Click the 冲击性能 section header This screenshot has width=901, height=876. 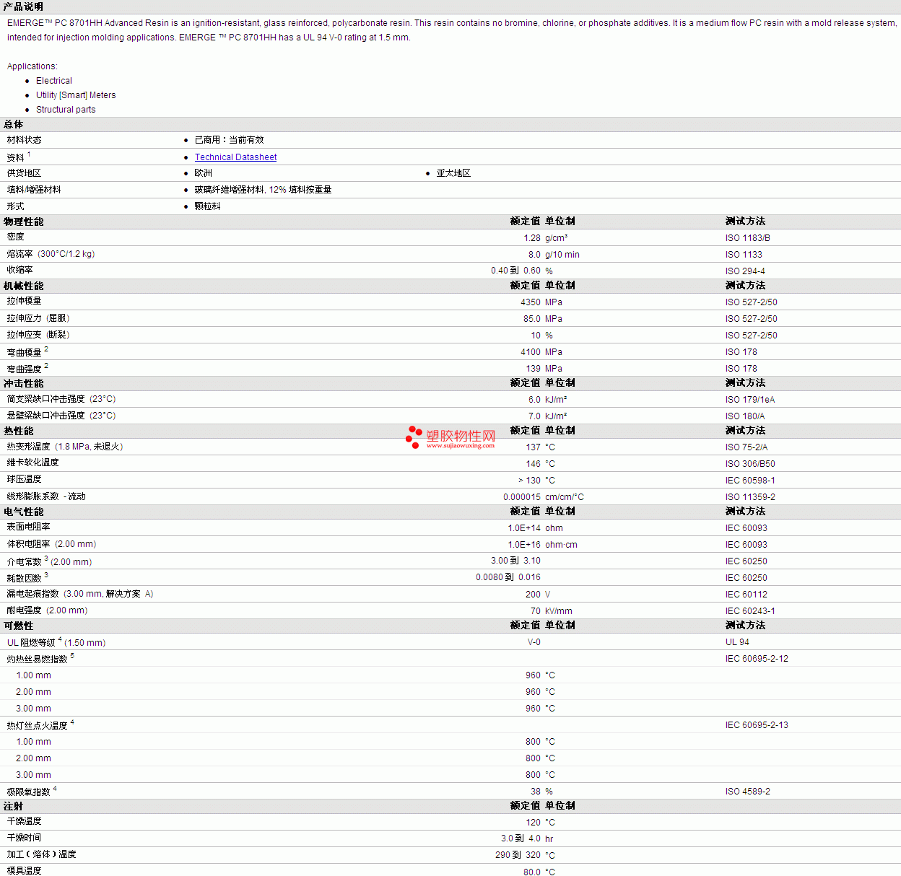click(23, 383)
